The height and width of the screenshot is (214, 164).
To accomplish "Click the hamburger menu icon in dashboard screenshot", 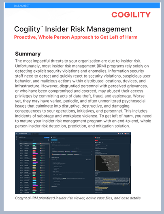I will point(17,134).
